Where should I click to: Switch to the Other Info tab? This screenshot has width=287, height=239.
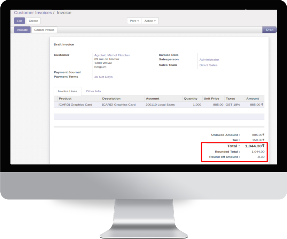93,91
